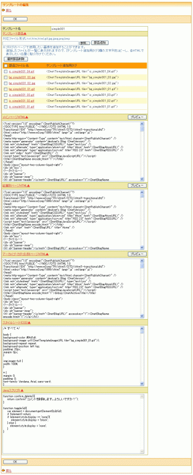Click the top OK button
The image size is (193, 475).
pos(15,19)
